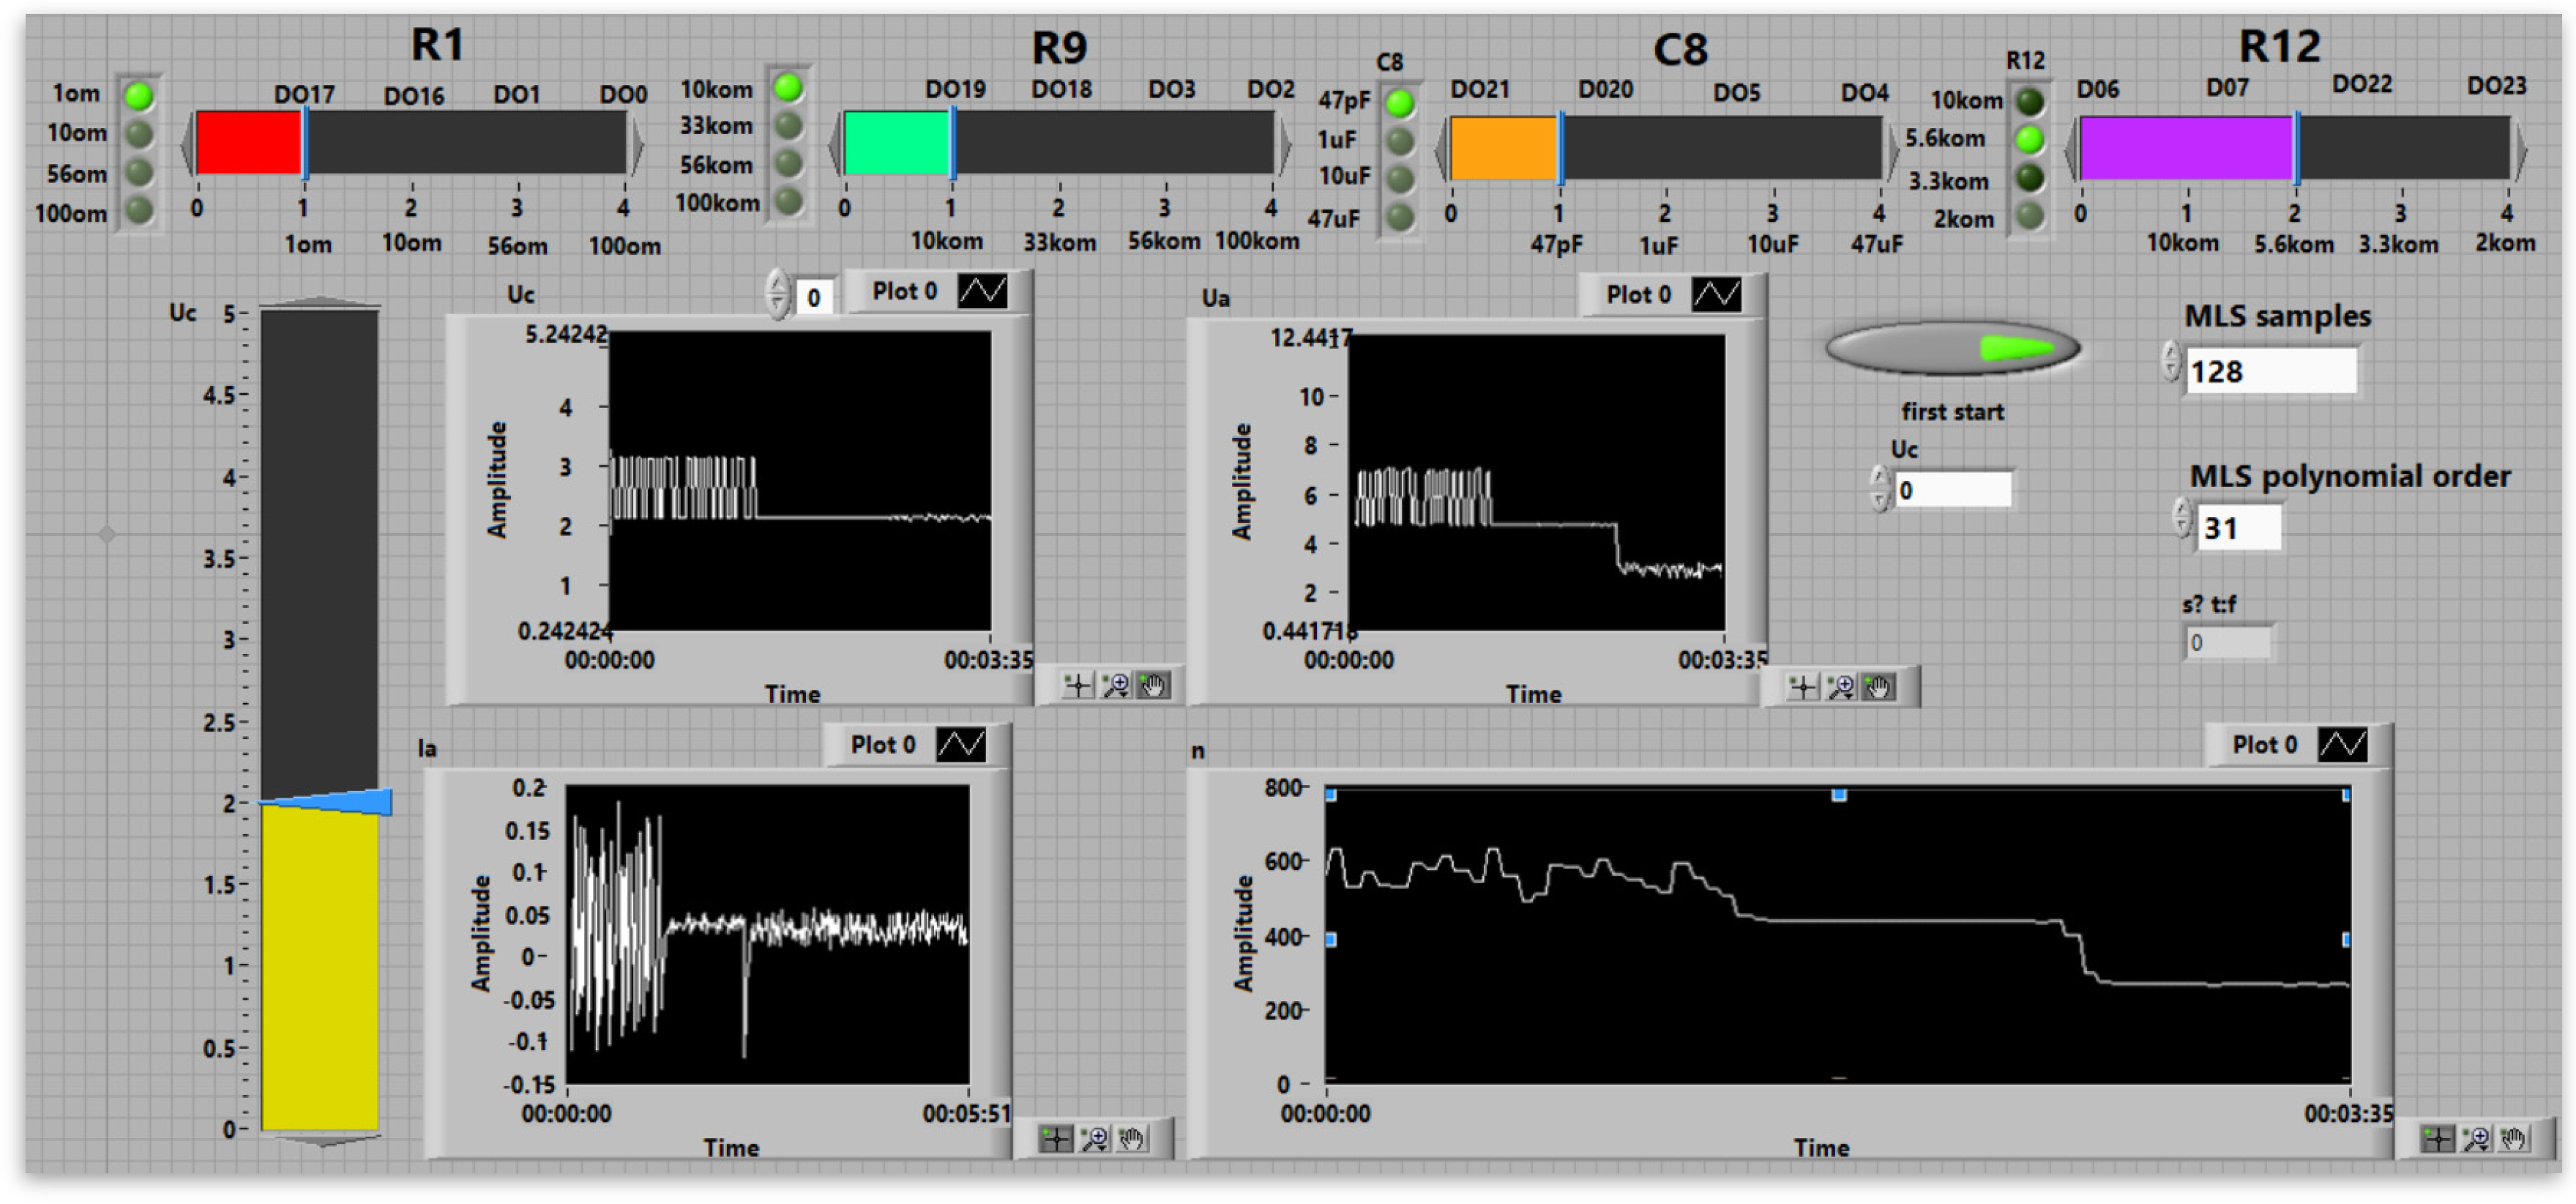Toggle the 5.6kom LED for R12

tap(2030, 139)
